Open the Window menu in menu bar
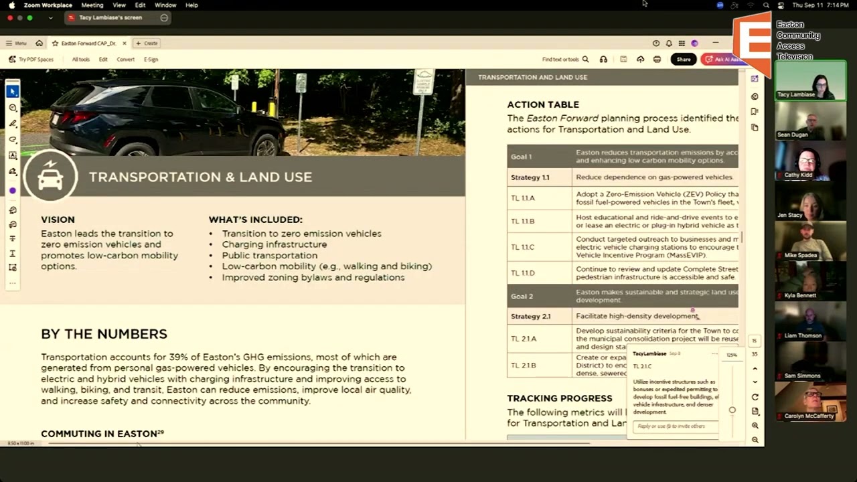The image size is (857, 482). (x=165, y=5)
